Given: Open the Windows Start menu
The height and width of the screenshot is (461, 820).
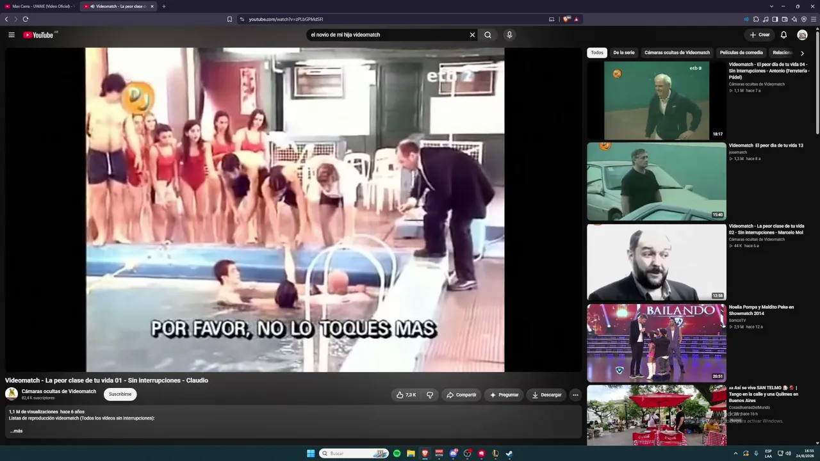Looking at the screenshot, I should click(x=311, y=453).
